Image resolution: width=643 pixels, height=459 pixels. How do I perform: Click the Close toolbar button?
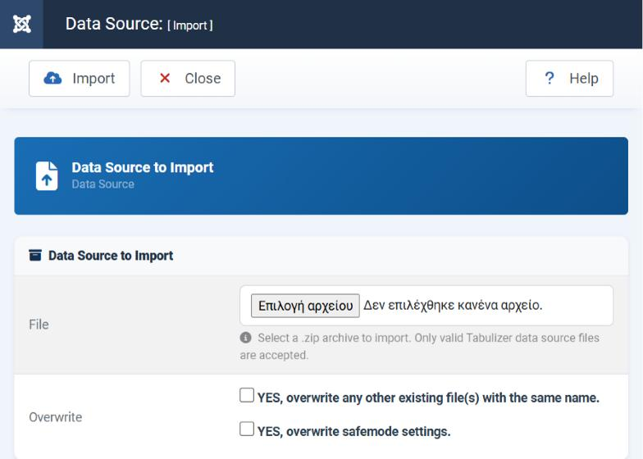[188, 79]
